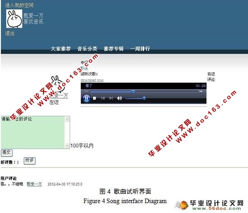Skip to next track in player
This screenshot has height=213, width=248.
(111, 99)
